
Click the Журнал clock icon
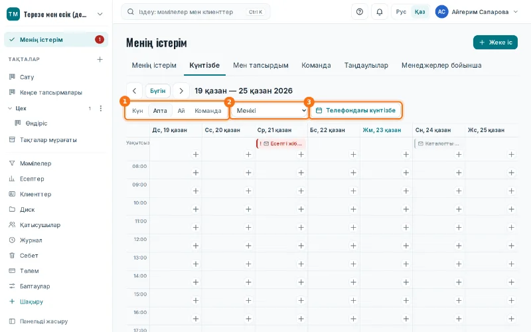[12, 240]
